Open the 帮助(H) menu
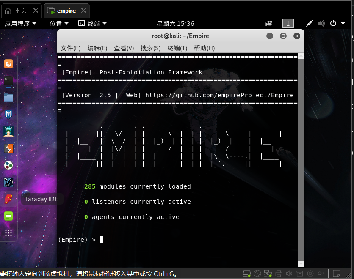The image size is (354, 279). (205, 48)
